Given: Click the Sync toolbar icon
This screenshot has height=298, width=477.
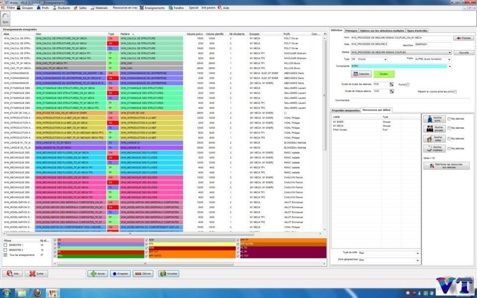Looking at the screenshot, I should click(x=5, y=18).
